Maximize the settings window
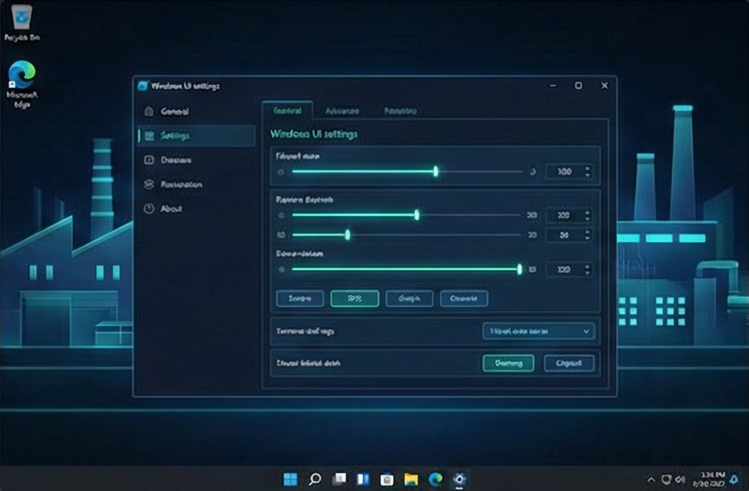 pyautogui.click(x=578, y=85)
